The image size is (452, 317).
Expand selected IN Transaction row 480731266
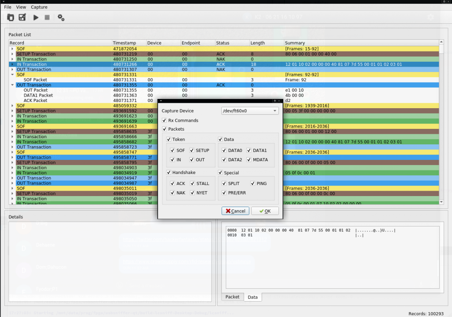12,64
